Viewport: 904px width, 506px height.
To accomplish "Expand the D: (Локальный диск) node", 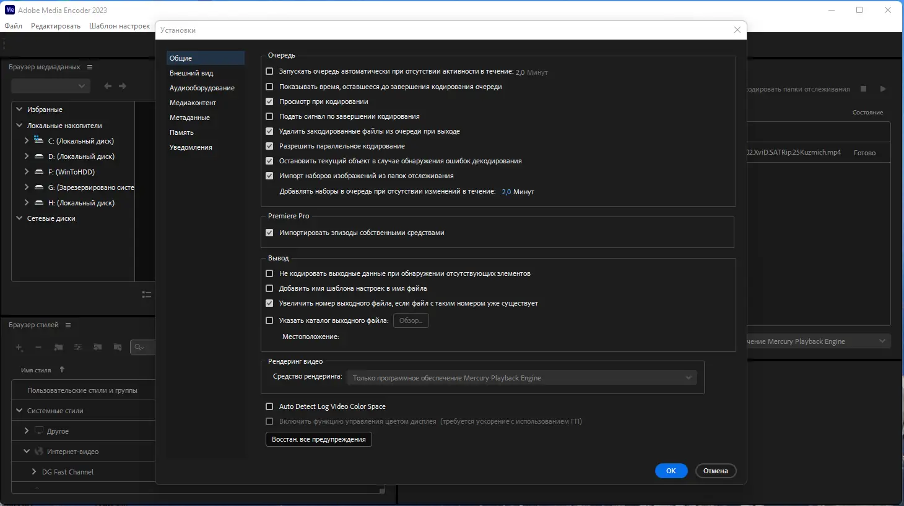I will (x=27, y=157).
